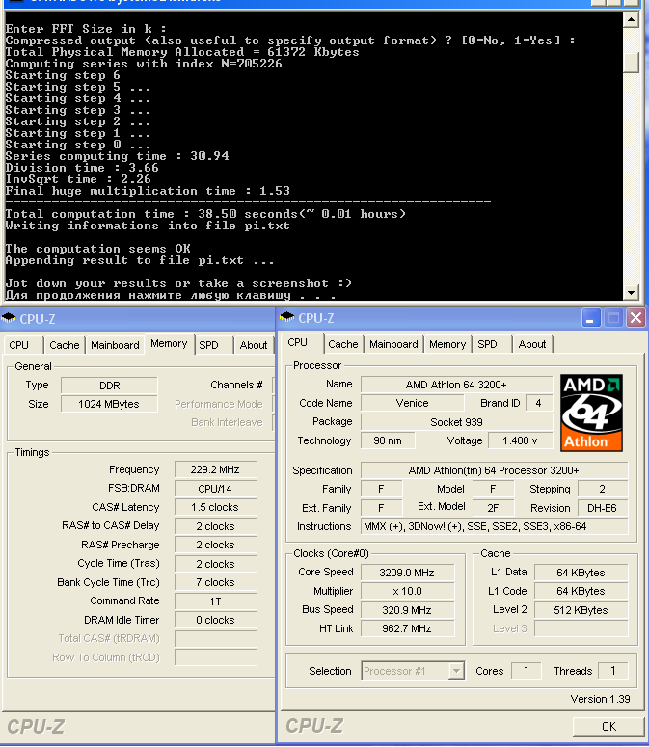Minimize the right CPU-Z window

click(x=591, y=318)
